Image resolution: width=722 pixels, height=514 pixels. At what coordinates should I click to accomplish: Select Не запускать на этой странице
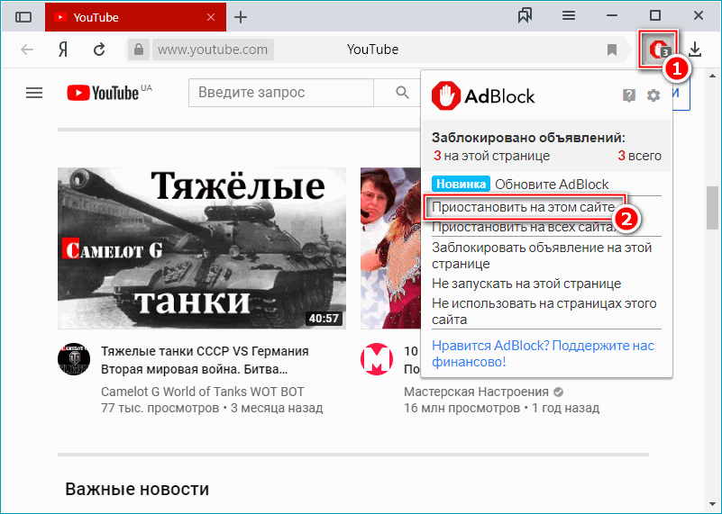(x=526, y=284)
